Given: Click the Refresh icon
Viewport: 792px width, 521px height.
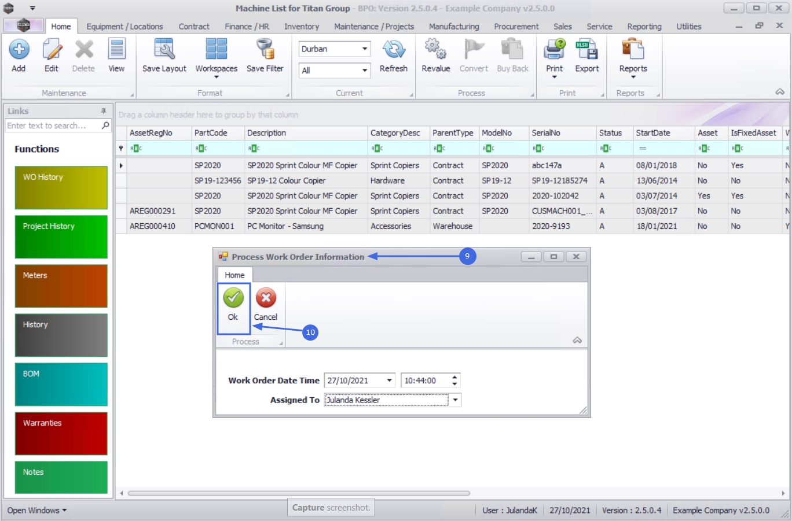Looking at the screenshot, I should point(394,50).
